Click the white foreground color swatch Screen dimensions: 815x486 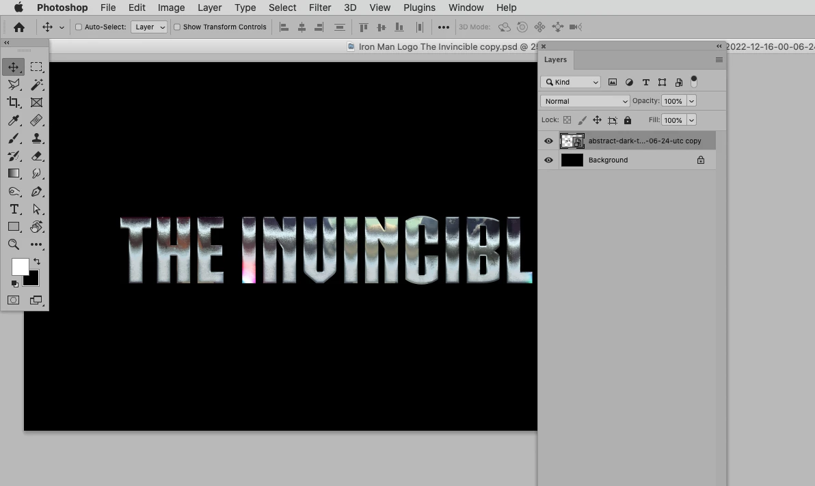pos(20,266)
